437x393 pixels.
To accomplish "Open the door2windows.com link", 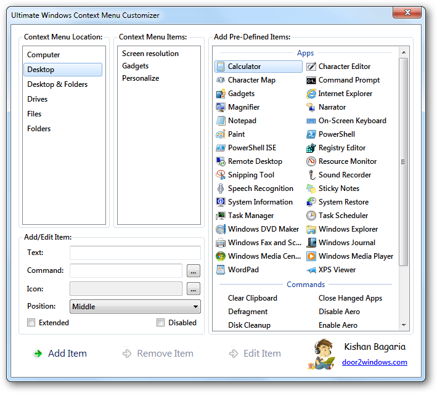I will [x=375, y=362].
